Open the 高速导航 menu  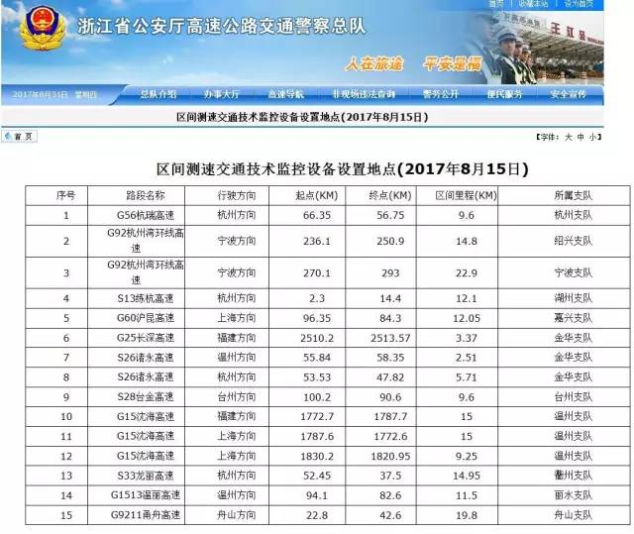[286, 94]
